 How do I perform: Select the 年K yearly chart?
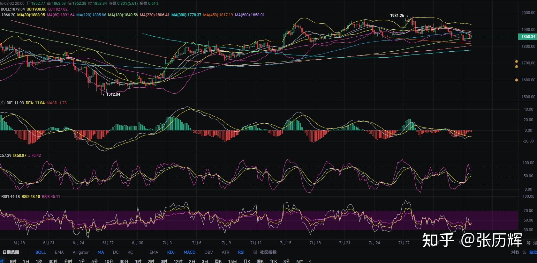click(274, 261)
